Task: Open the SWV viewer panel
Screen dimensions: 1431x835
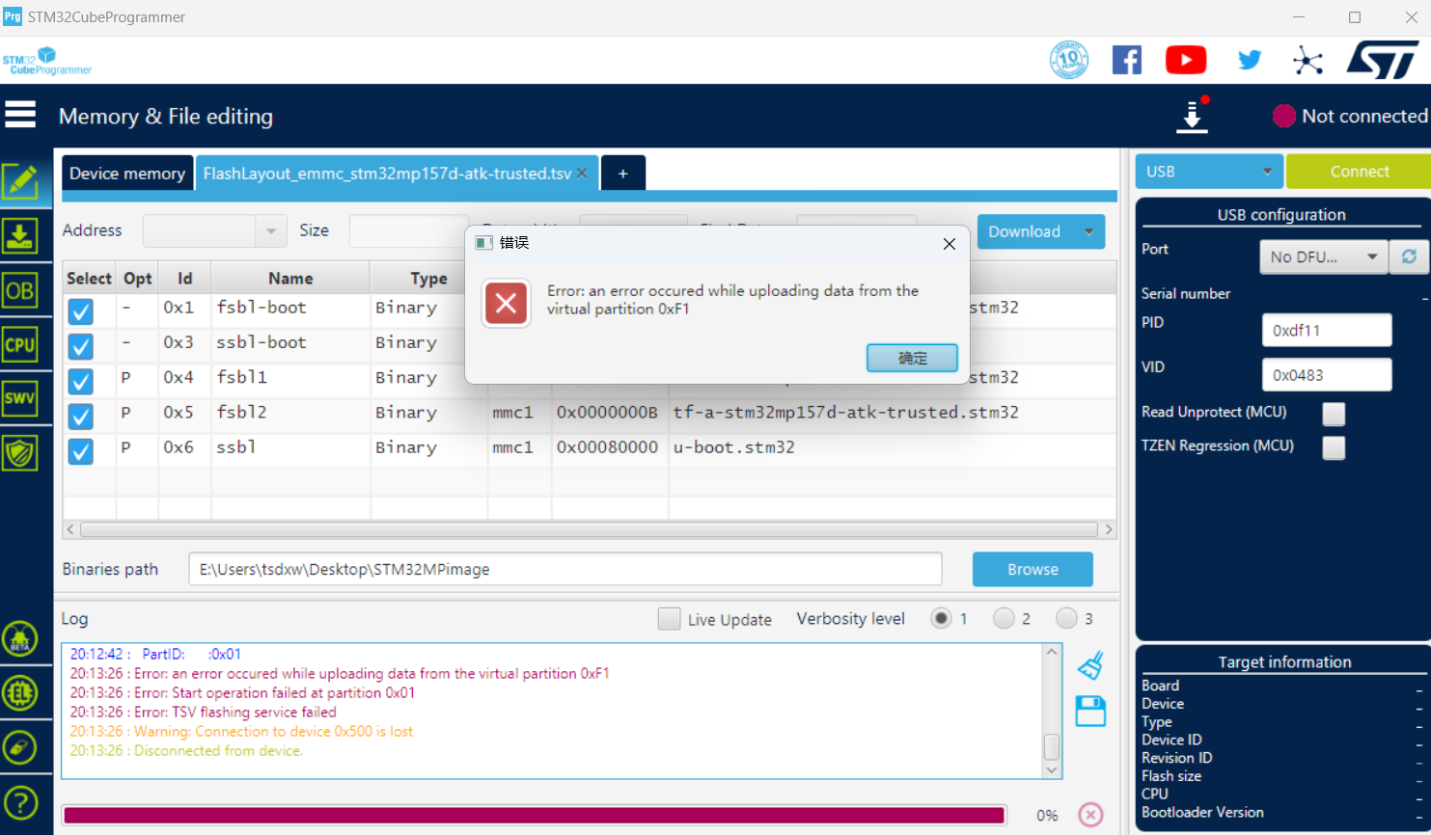Action: 20,398
